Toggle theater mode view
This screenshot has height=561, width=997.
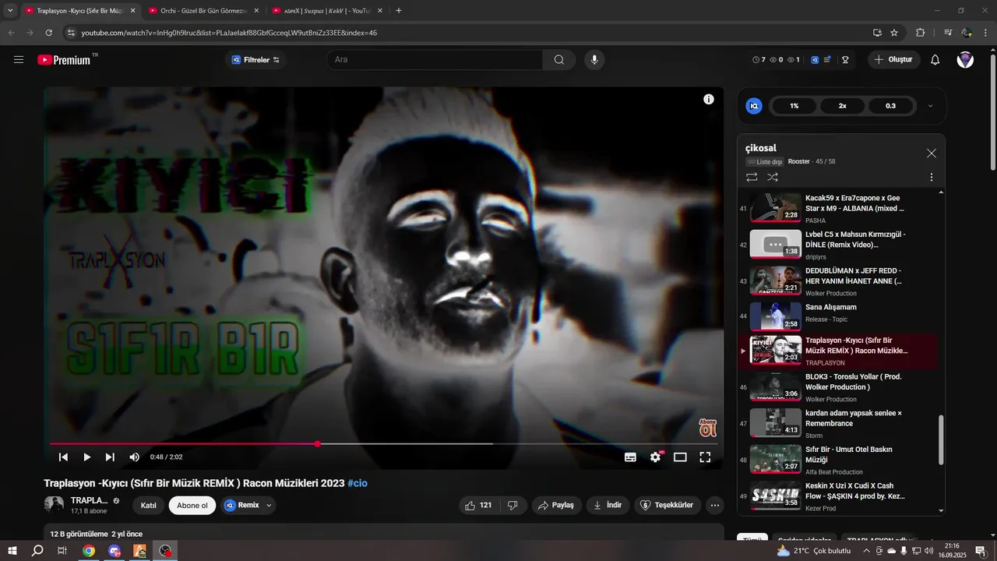click(680, 457)
